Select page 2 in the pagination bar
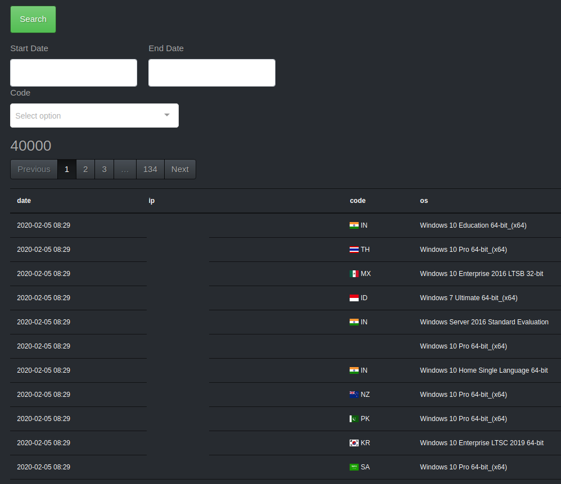This screenshot has width=561, height=484. [85, 169]
